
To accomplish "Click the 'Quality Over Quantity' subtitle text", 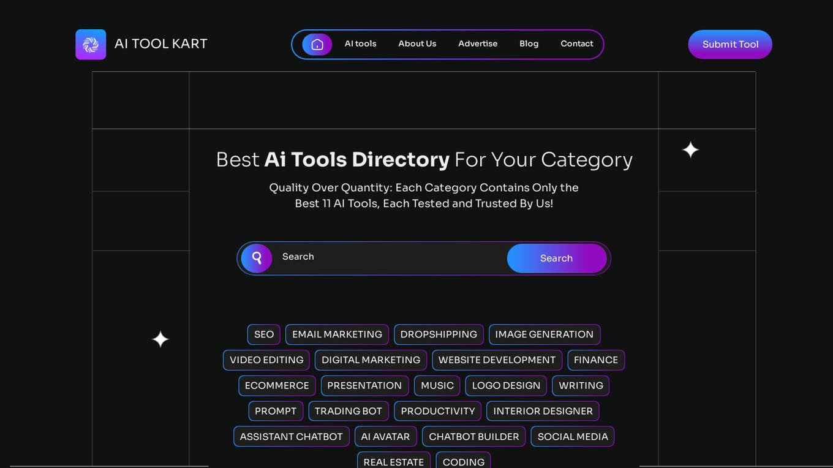I will (x=424, y=195).
